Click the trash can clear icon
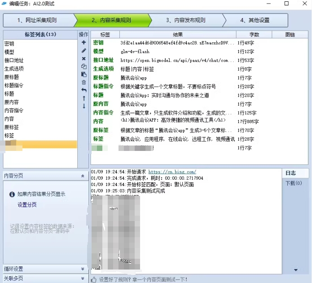The width and height of the screenshot is (312, 283). click(84, 82)
